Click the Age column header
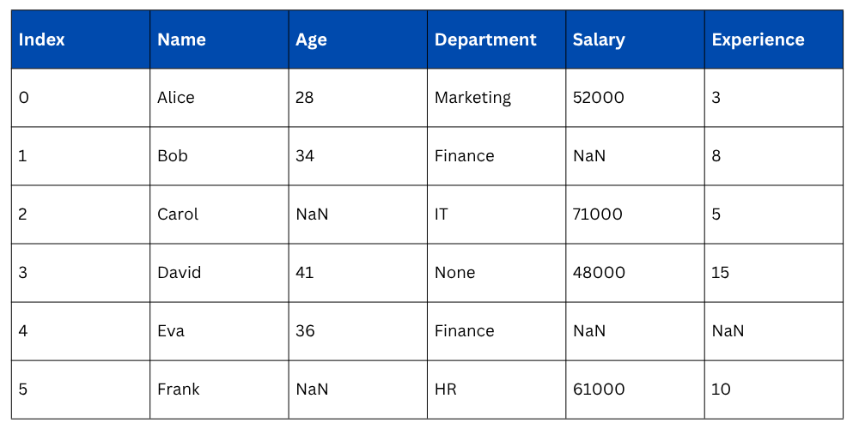The height and width of the screenshot is (429, 859). coord(311,39)
